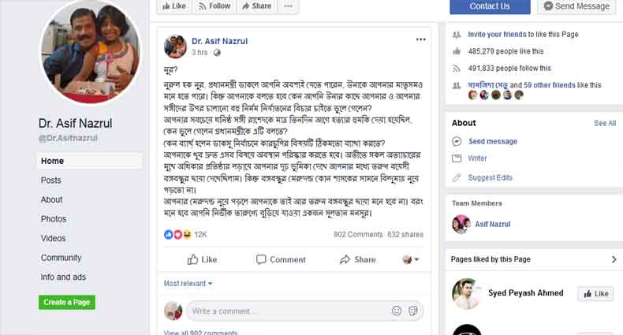Expand the Most relevant comment sort dropdown
Screen dimensions: 623x335
point(188,283)
